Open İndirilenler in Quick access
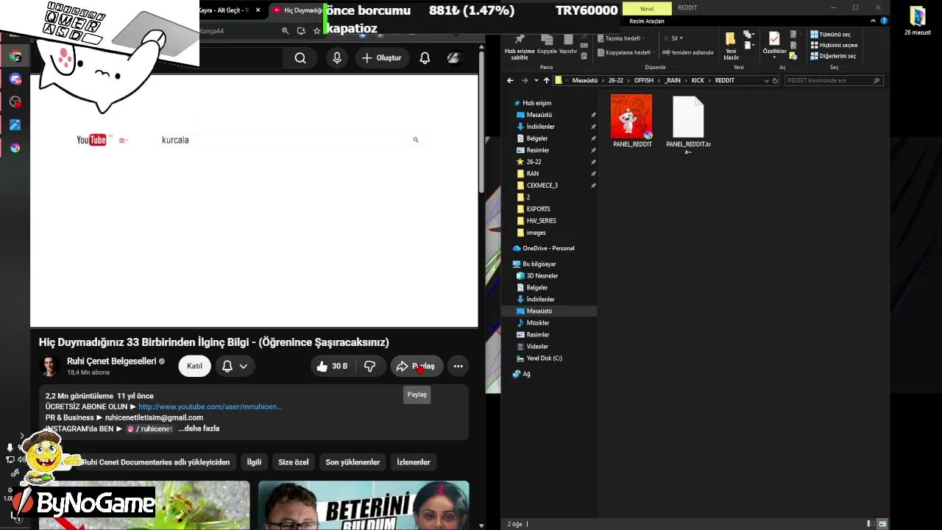The height and width of the screenshot is (530, 942). (x=540, y=127)
